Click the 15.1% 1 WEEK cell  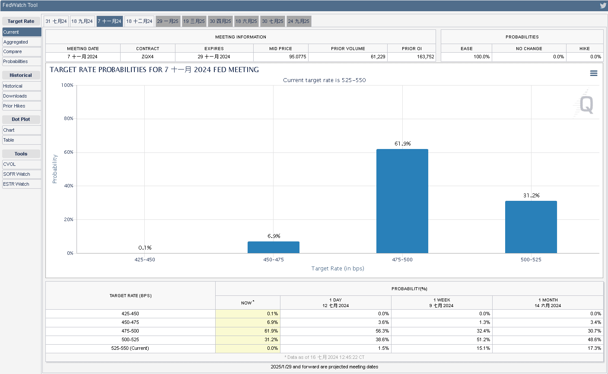tap(442, 348)
